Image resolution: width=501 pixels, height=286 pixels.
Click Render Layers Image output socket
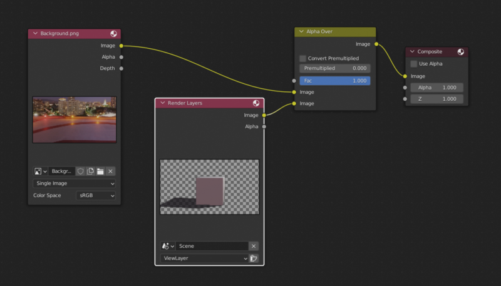[x=264, y=115]
